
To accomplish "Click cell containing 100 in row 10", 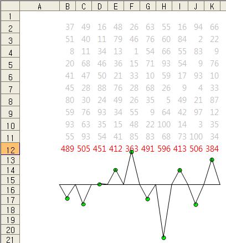I will 164,125.
